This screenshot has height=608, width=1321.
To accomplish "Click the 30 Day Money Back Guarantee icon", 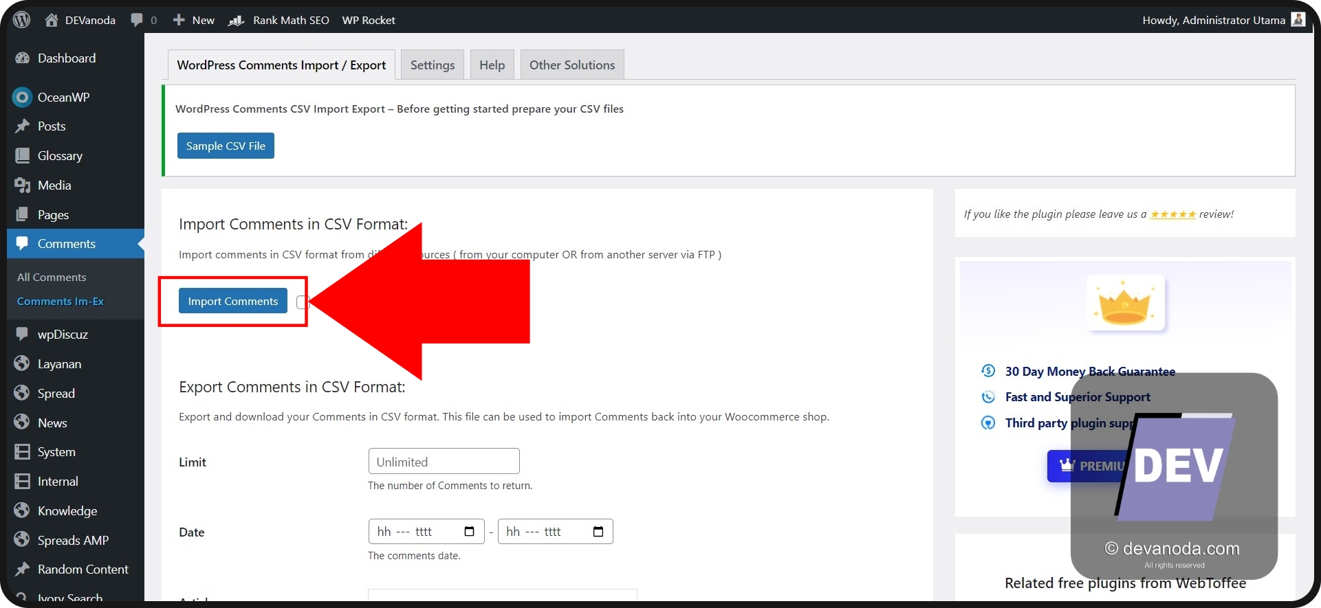I will (x=988, y=371).
